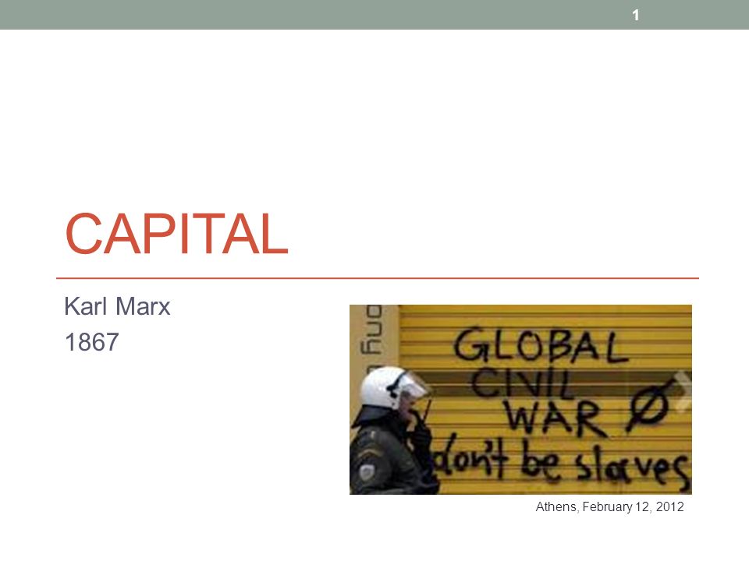
Task: Select the 'Karl Marx' subtitle text
Action: click(117, 306)
